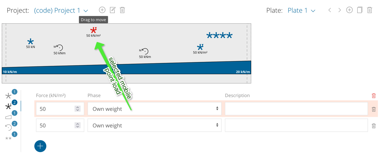Add a new project with plus icon

point(102,10)
